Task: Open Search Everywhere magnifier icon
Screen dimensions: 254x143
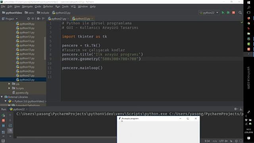Action: click(240, 13)
